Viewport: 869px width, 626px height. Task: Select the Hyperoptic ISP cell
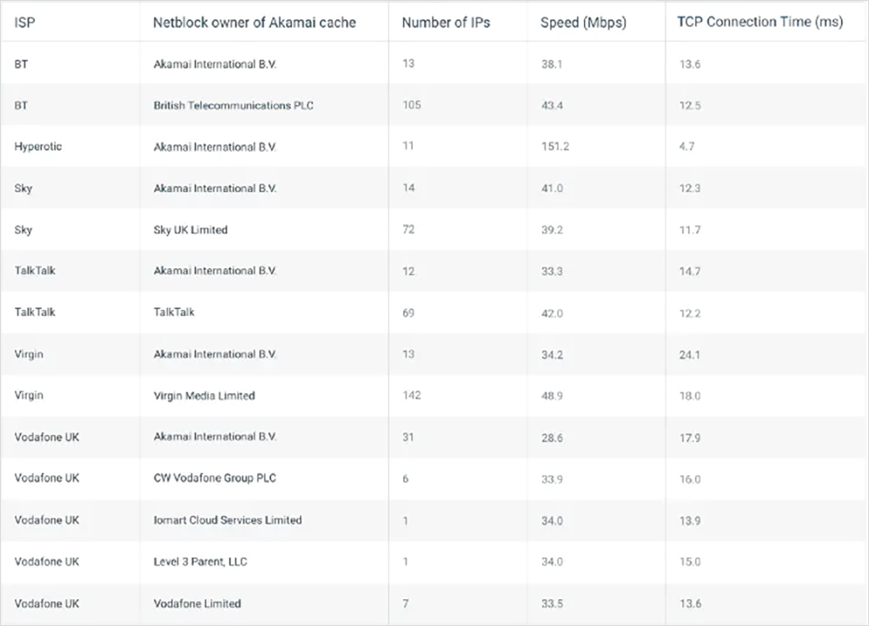38,147
